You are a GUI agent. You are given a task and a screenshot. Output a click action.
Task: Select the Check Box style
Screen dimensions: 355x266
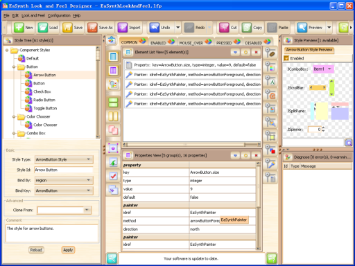pos(38,91)
